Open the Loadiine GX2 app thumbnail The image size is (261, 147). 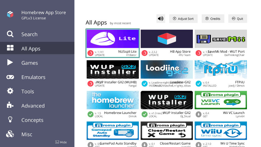167,70
